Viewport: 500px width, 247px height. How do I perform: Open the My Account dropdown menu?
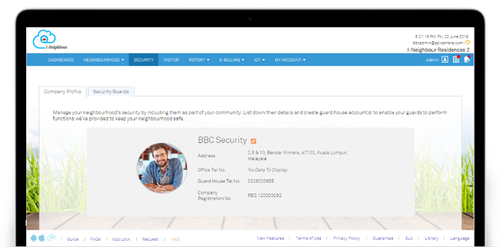click(290, 59)
